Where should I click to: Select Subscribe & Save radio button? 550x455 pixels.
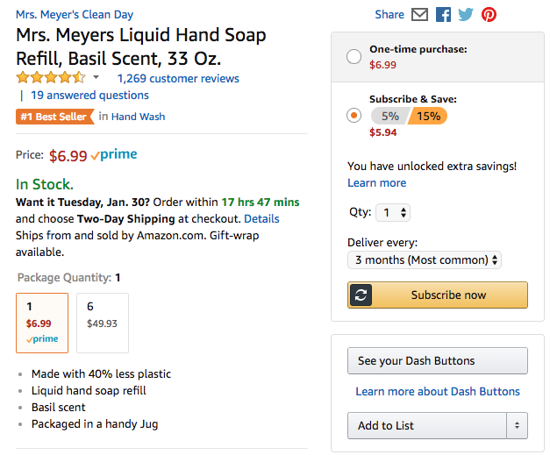(354, 116)
